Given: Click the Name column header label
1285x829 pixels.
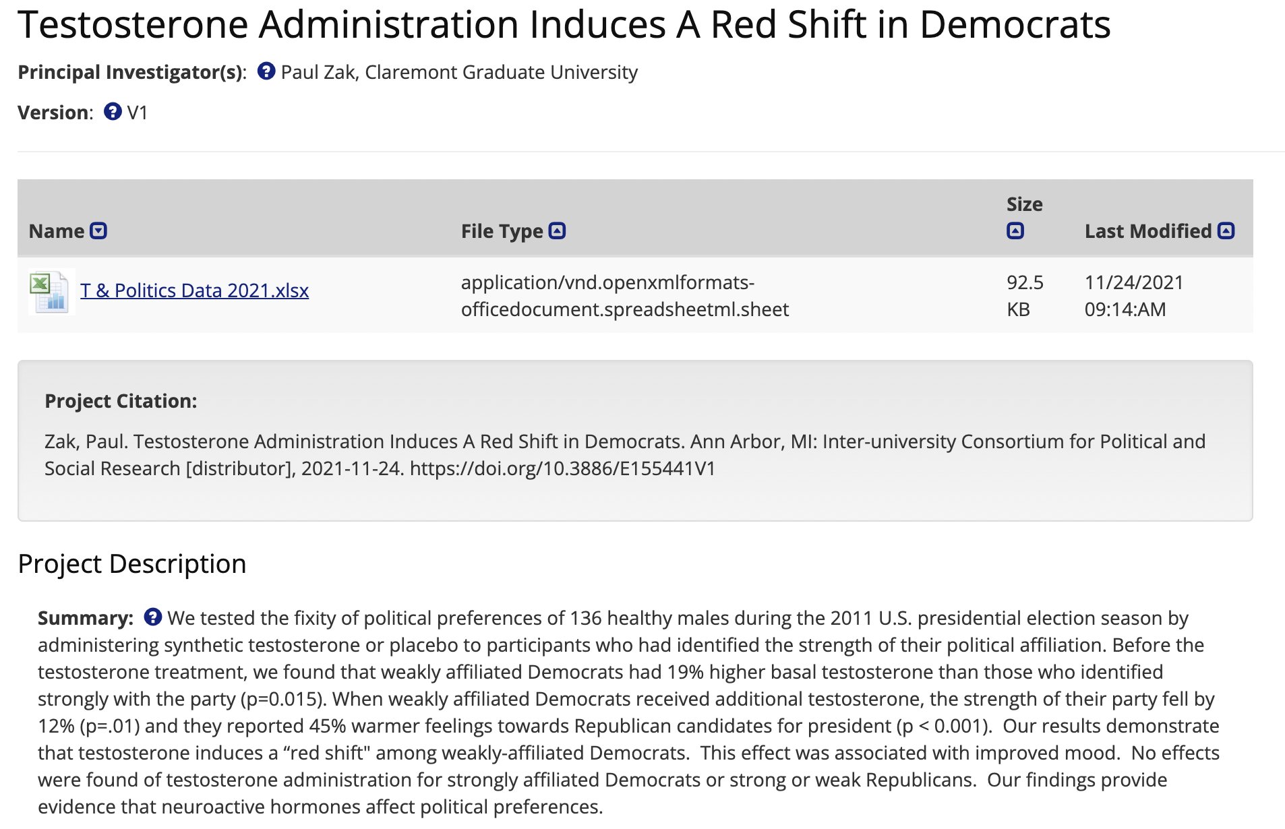Looking at the screenshot, I should (x=57, y=231).
